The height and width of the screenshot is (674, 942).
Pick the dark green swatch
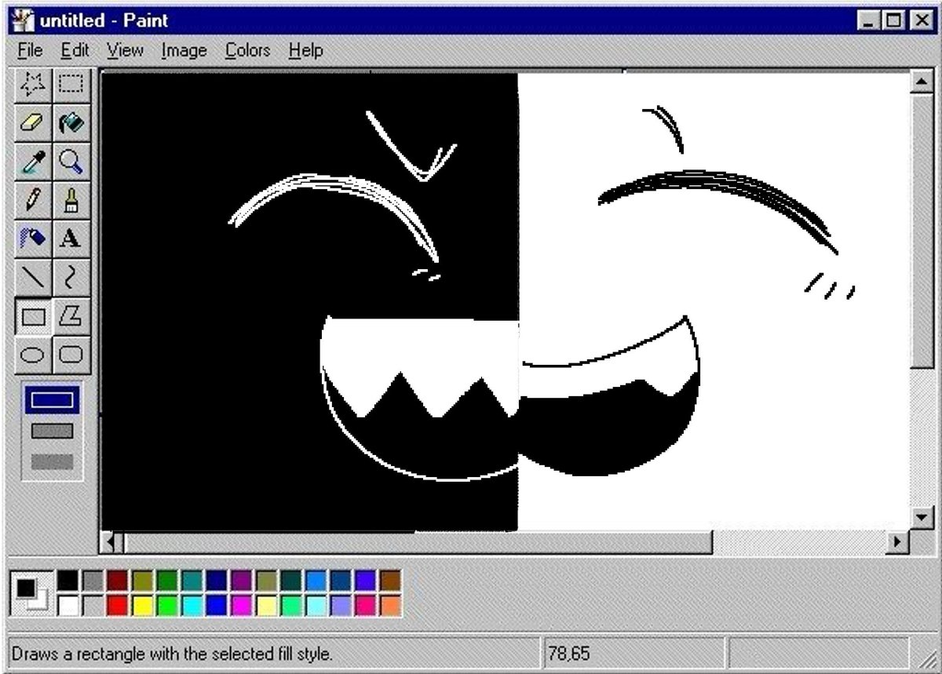coord(167,581)
